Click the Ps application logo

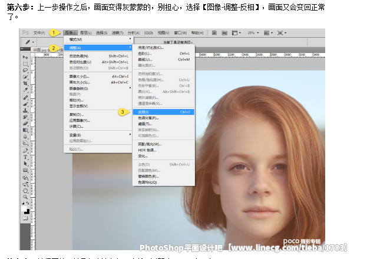pos(25,33)
